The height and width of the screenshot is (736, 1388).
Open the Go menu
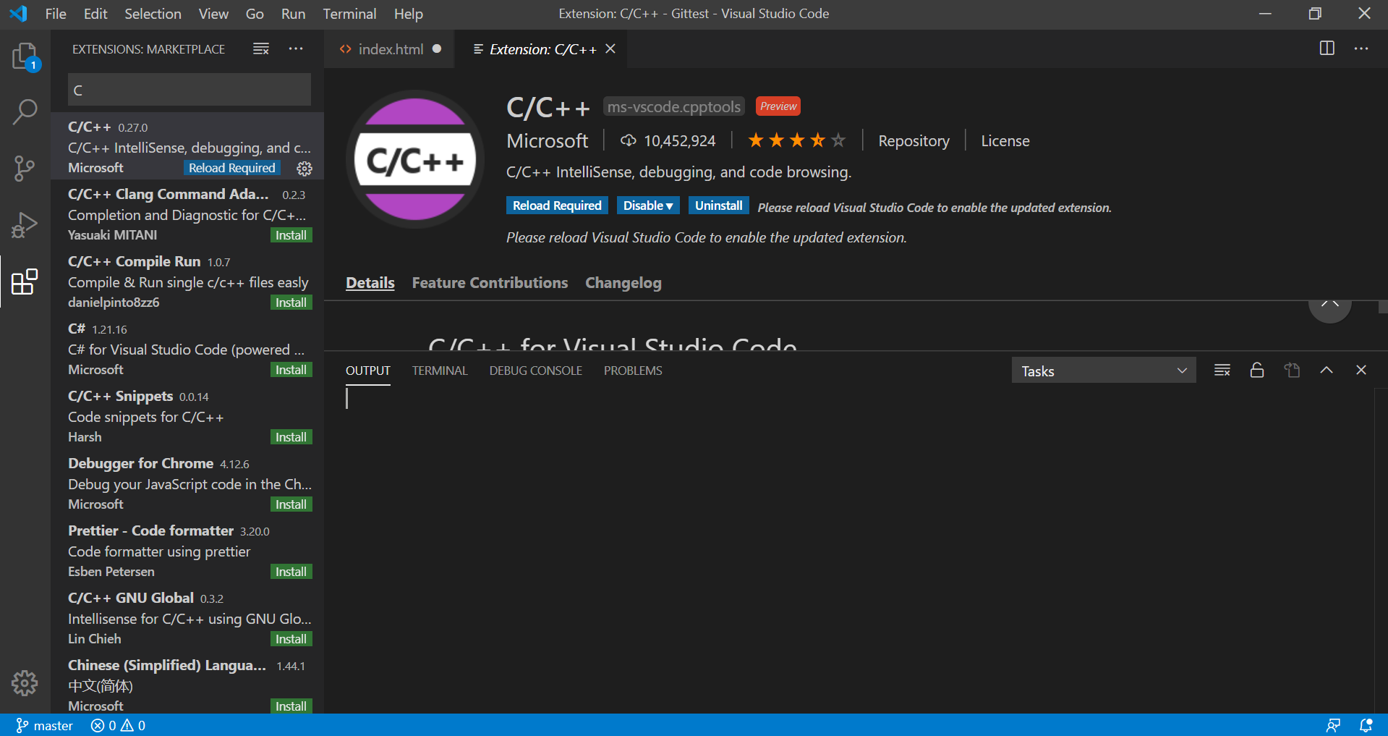[255, 14]
